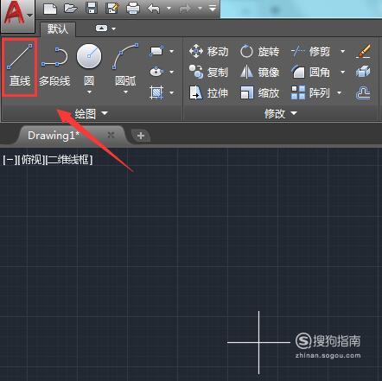Image resolution: width=382 pixels, height=381 pixels.
Task: Click the erase brush icon
Action: (x=363, y=51)
